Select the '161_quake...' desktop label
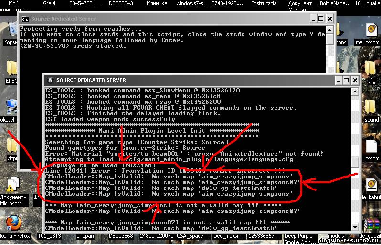381x245 pixels. pyautogui.click(x=368, y=3)
